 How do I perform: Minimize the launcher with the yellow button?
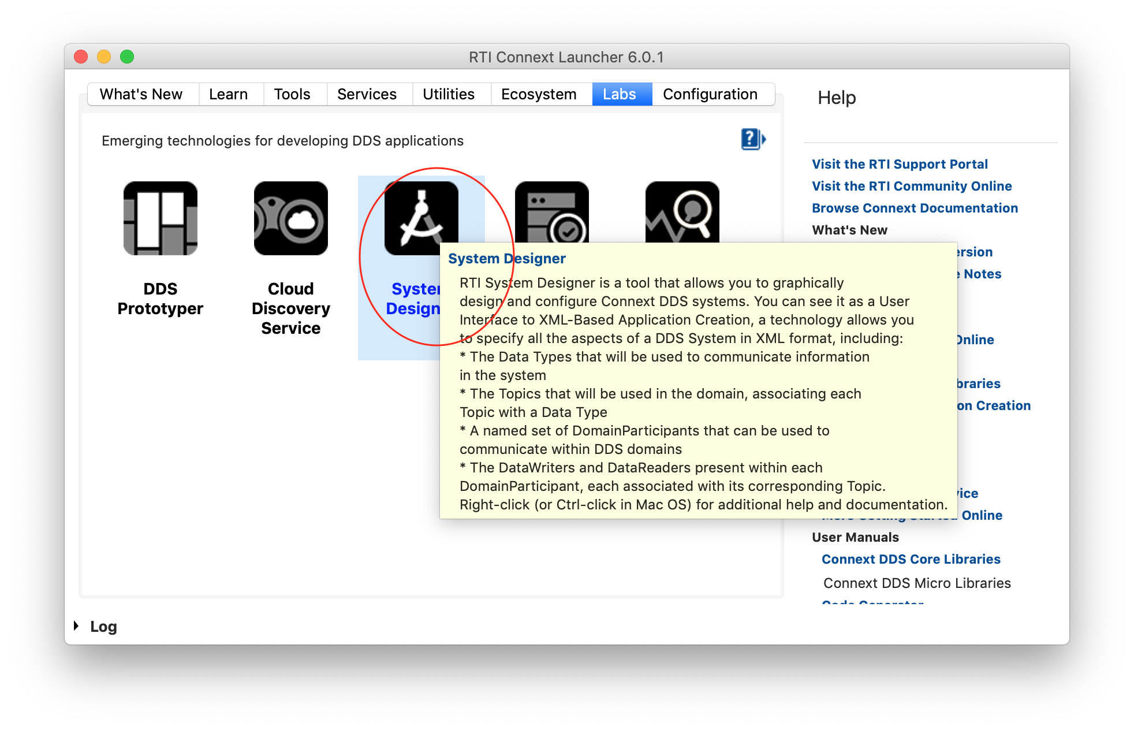click(104, 57)
